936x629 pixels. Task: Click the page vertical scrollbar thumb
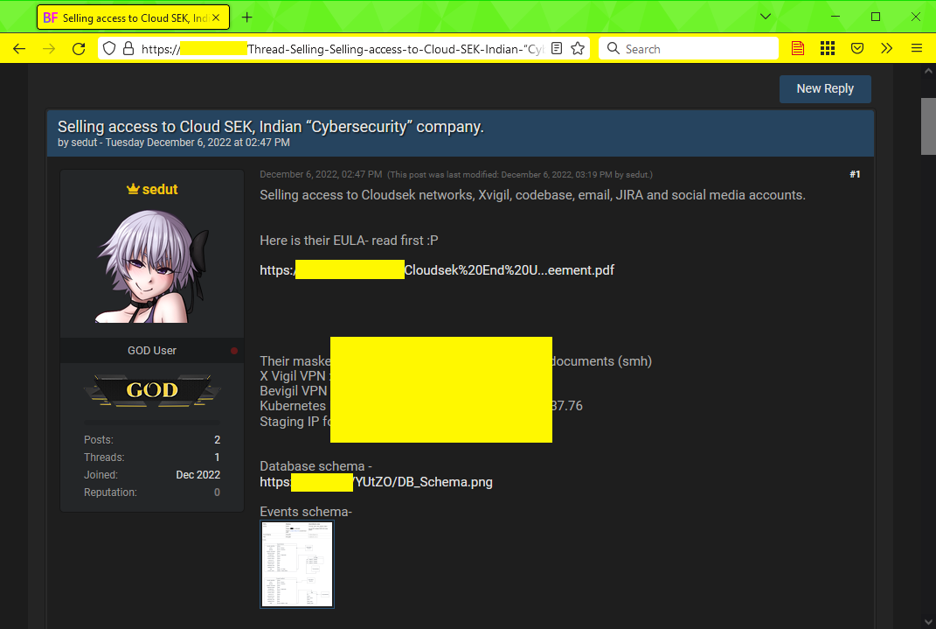(928, 126)
